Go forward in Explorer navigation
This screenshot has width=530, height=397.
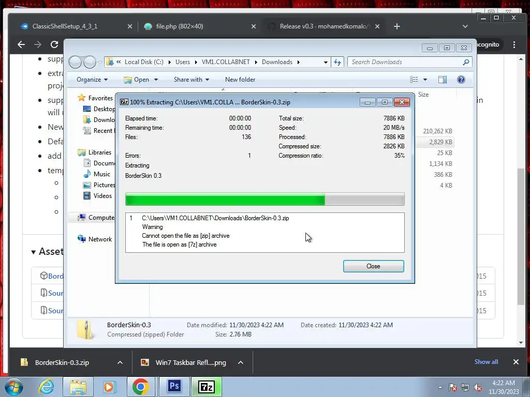[x=90, y=62]
